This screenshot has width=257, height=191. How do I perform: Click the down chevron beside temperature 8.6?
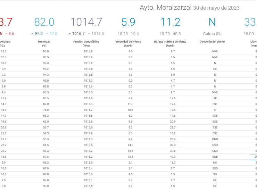(x=6, y=34)
